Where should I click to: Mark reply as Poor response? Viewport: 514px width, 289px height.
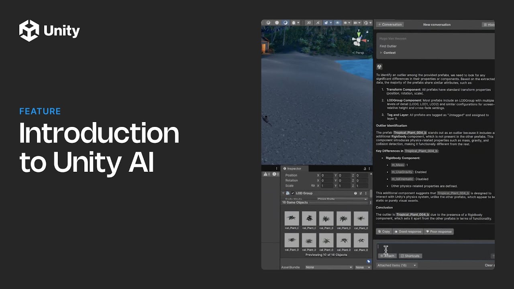tap(439, 232)
